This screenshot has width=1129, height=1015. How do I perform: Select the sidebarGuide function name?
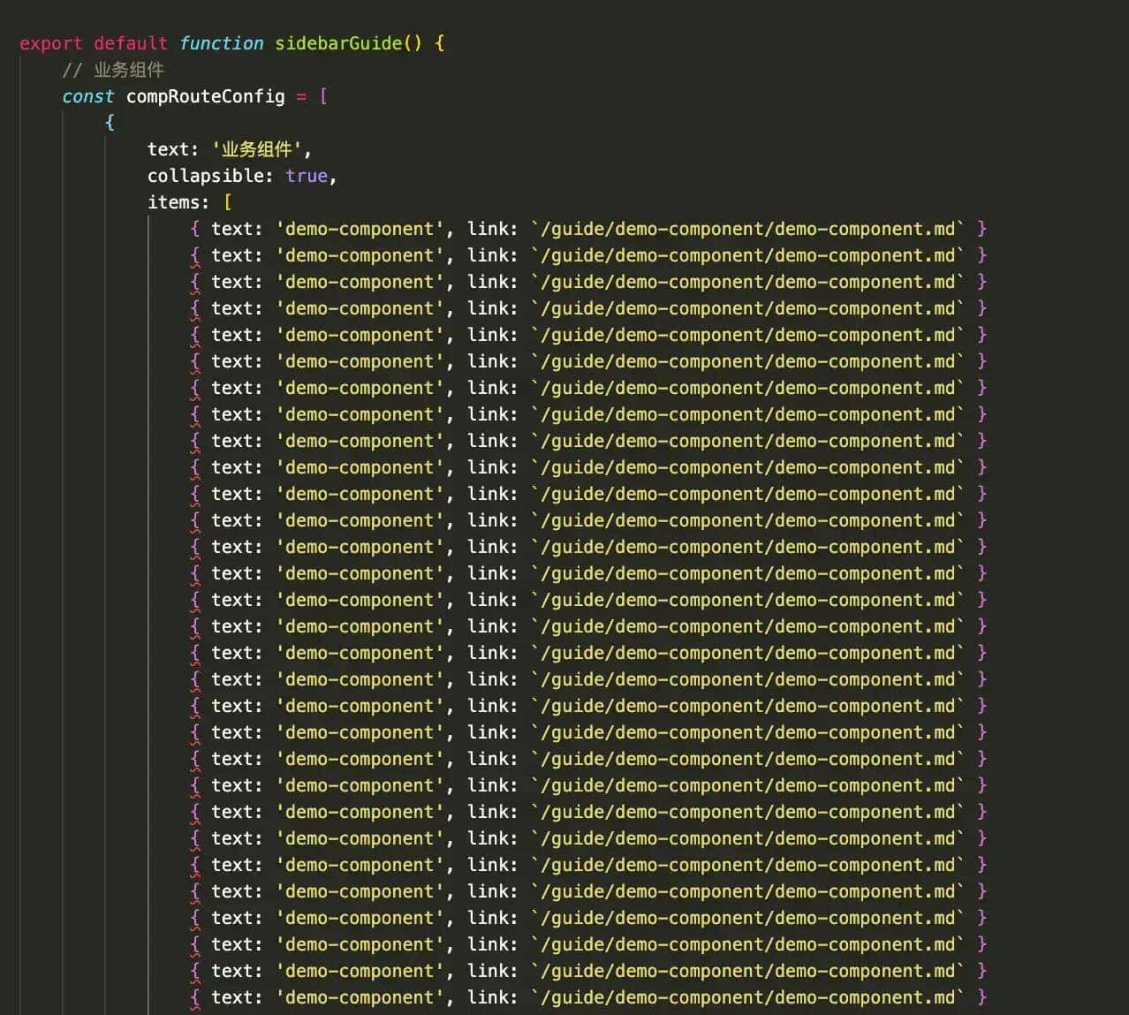pos(338,43)
